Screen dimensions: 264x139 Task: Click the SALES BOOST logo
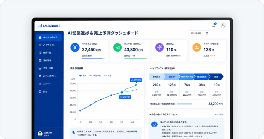[x=49, y=26]
